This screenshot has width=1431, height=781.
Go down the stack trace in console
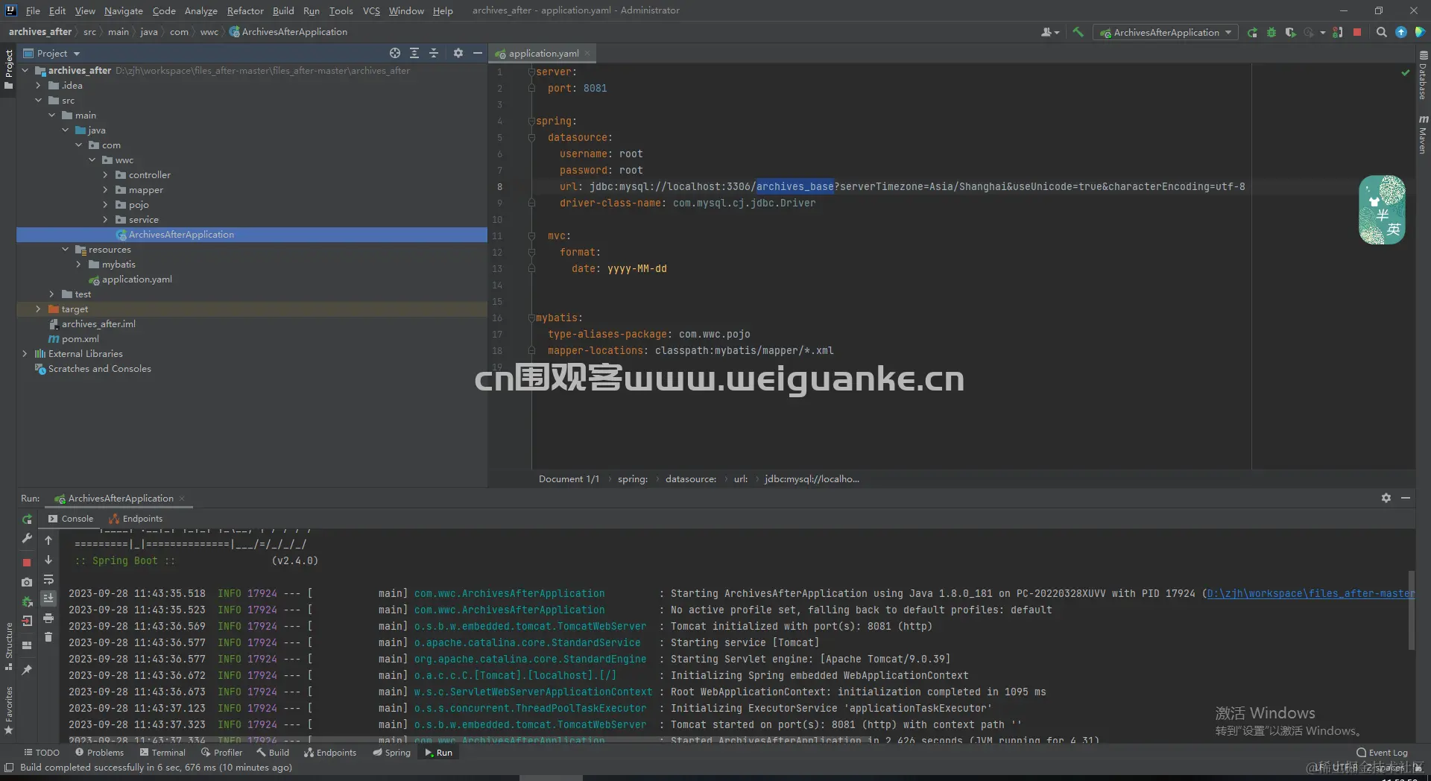tap(48, 560)
